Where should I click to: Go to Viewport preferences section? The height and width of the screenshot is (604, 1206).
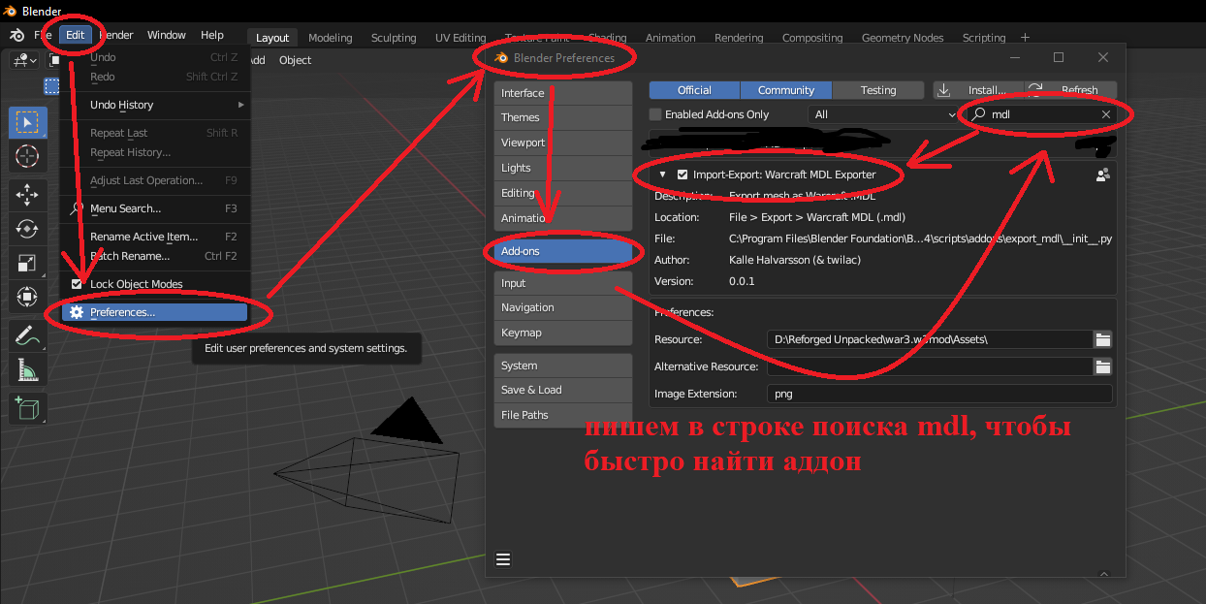point(563,143)
